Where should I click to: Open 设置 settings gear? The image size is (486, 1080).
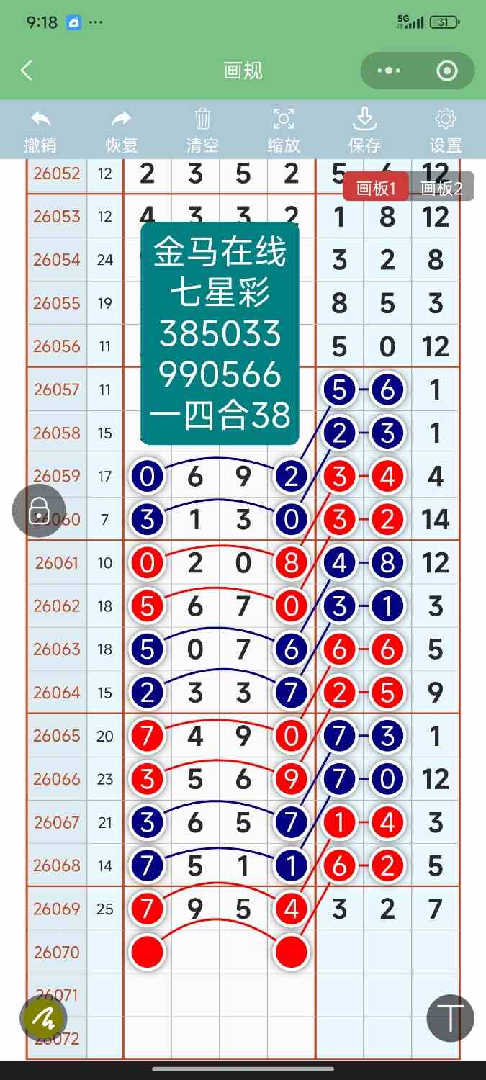pos(446,131)
